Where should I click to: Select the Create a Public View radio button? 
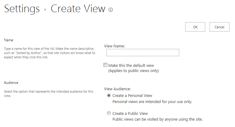(109, 113)
